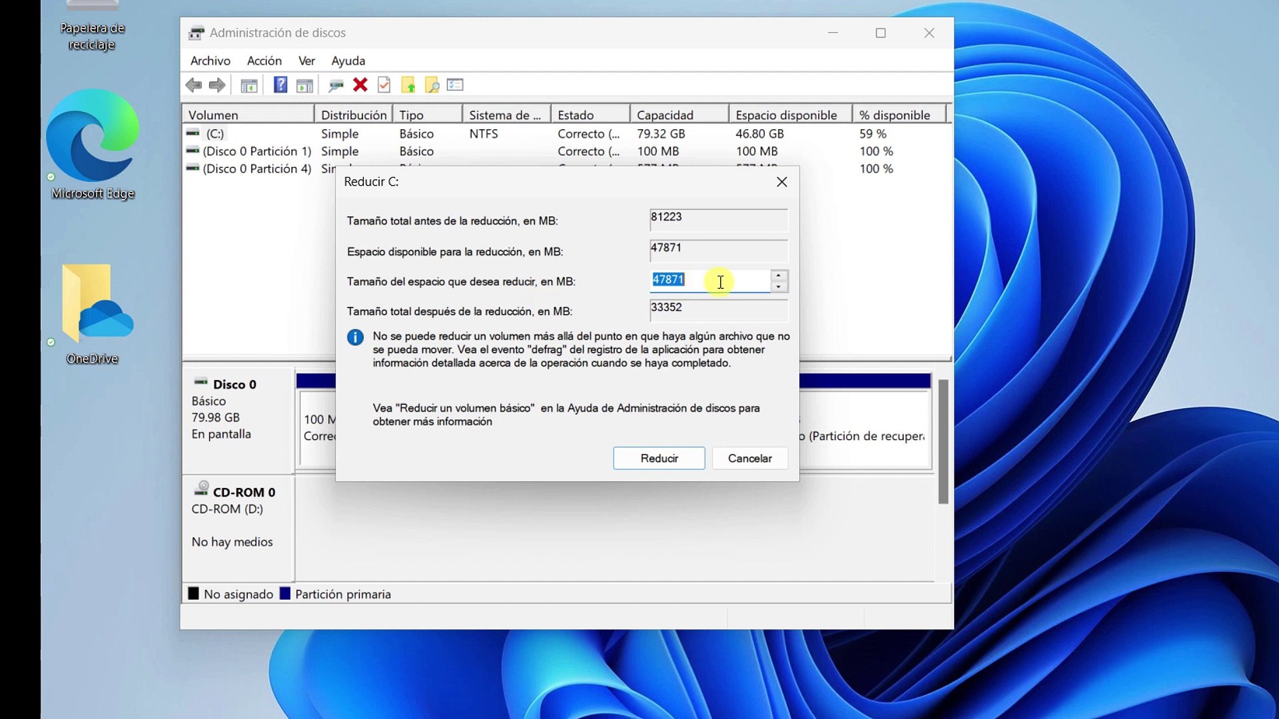Image resolution: width=1279 pixels, height=719 pixels.
Task: Open the Ver menu
Action: click(306, 61)
